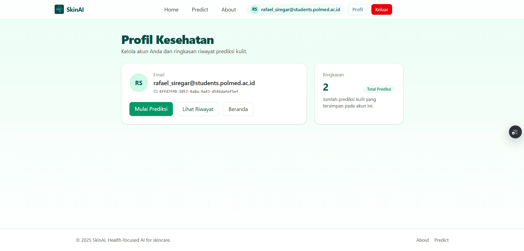
Task: Open Predict from the footer links
Action: [x=441, y=240]
